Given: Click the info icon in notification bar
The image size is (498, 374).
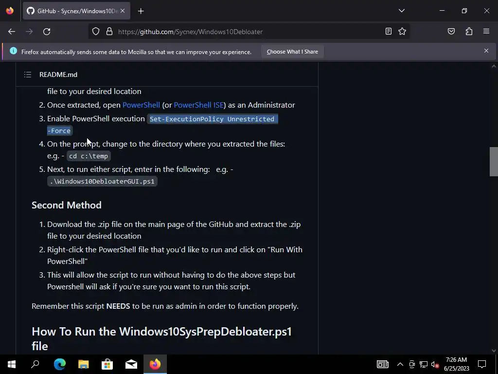Looking at the screenshot, I should click(x=13, y=51).
